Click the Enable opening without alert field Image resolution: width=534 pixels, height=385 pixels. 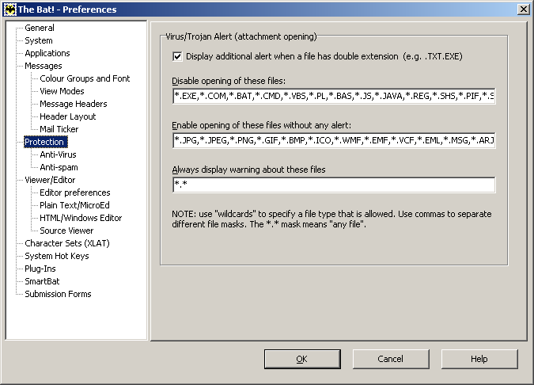coord(334,140)
